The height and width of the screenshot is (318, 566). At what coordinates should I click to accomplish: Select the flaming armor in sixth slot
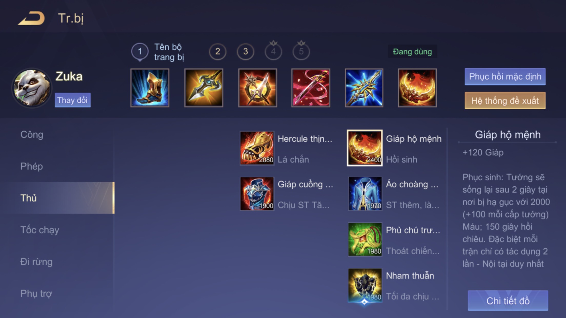417,88
